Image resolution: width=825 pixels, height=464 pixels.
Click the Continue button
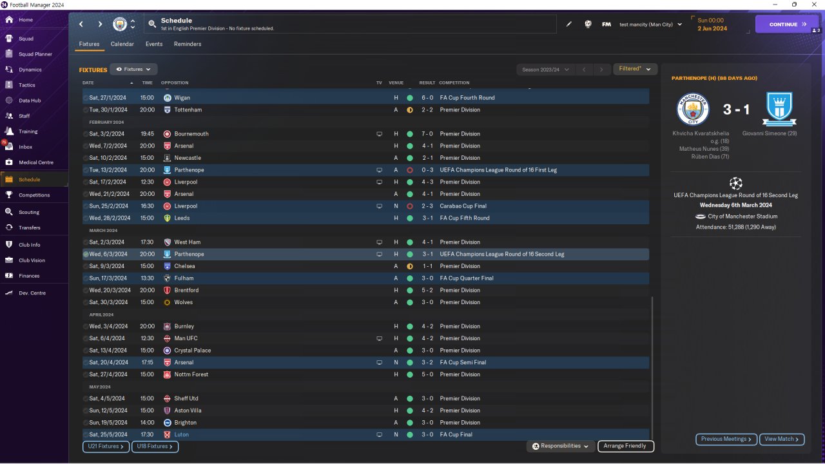pos(787,24)
